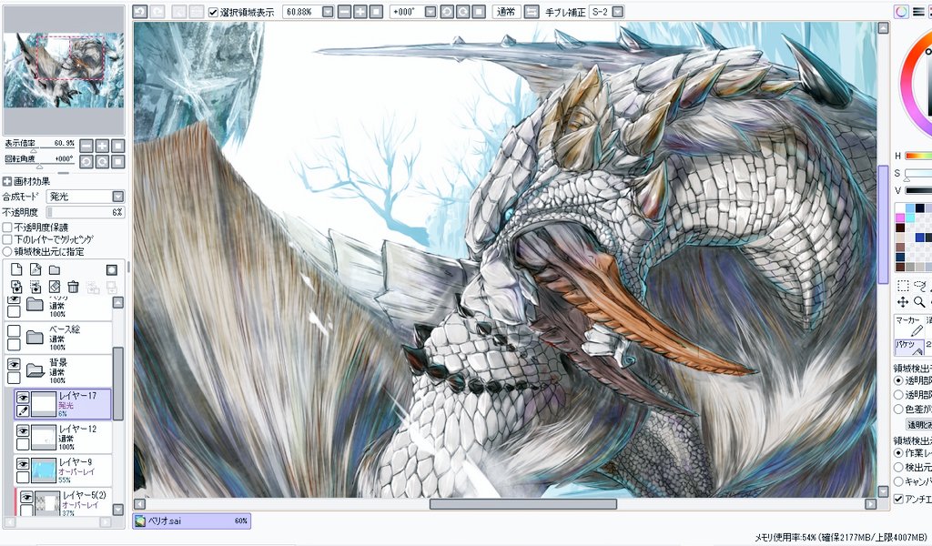Collapse the 画材効果 section expander
This screenshot has height=546, width=932.
point(7,181)
